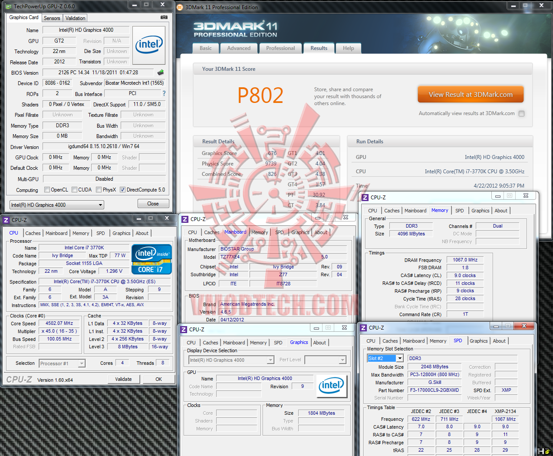Click the CAS# Latency 9.0 clocks value
This screenshot has height=456, width=553.
pyautogui.click(x=465, y=275)
